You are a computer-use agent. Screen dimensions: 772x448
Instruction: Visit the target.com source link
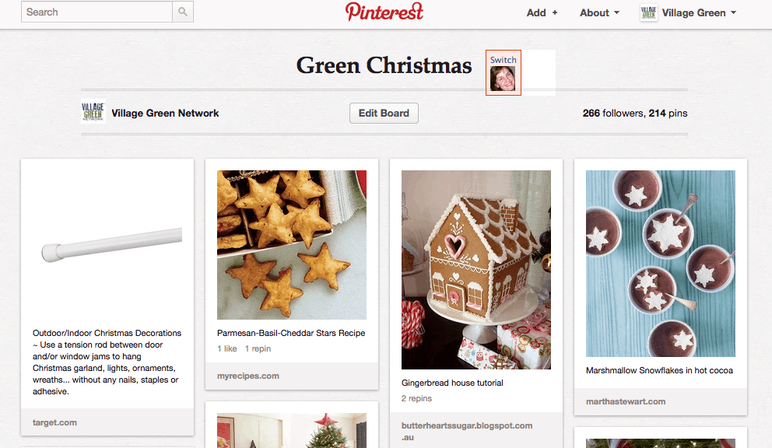(54, 422)
